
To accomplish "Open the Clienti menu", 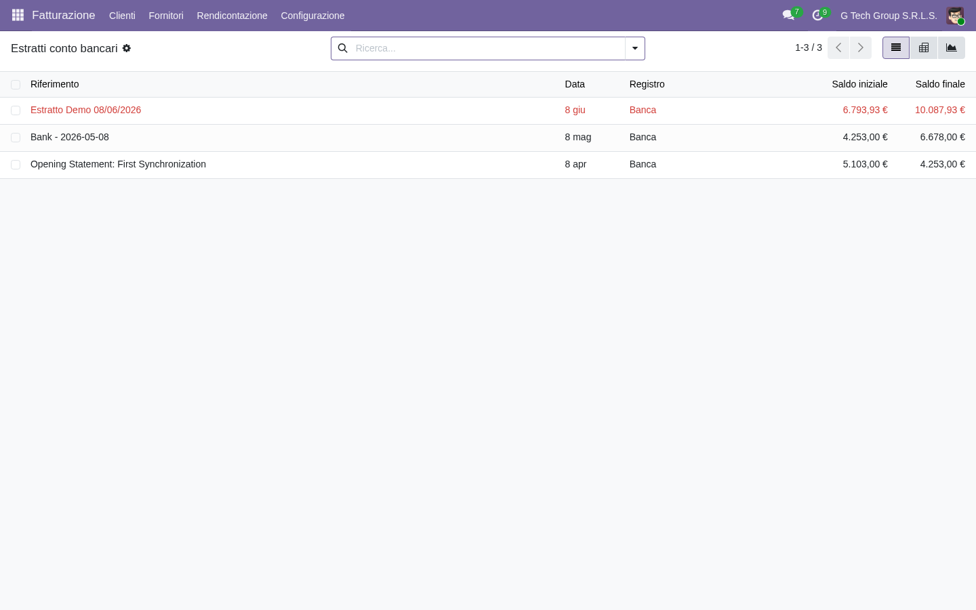I will 122,16.
